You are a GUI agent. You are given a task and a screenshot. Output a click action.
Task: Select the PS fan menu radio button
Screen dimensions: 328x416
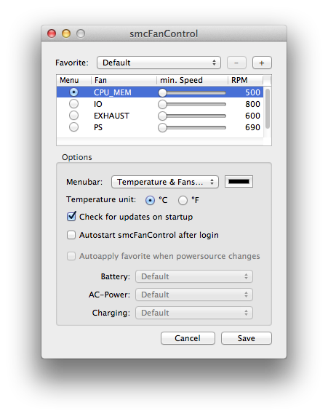tap(73, 127)
